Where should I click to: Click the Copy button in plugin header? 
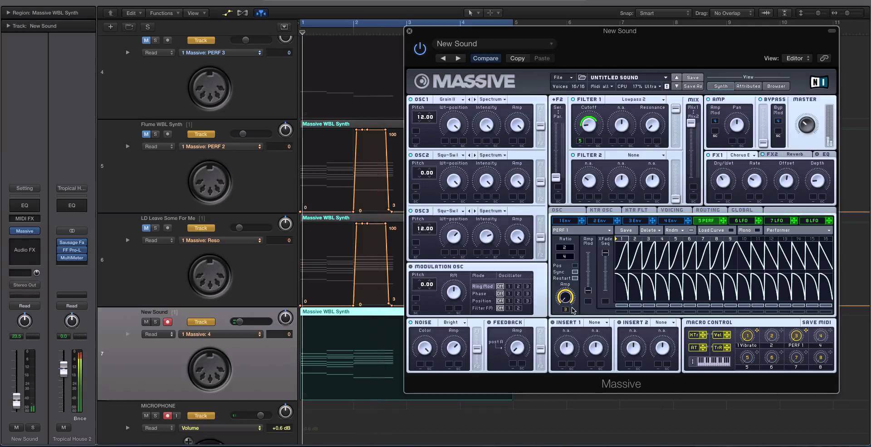[x=517, y=58]
